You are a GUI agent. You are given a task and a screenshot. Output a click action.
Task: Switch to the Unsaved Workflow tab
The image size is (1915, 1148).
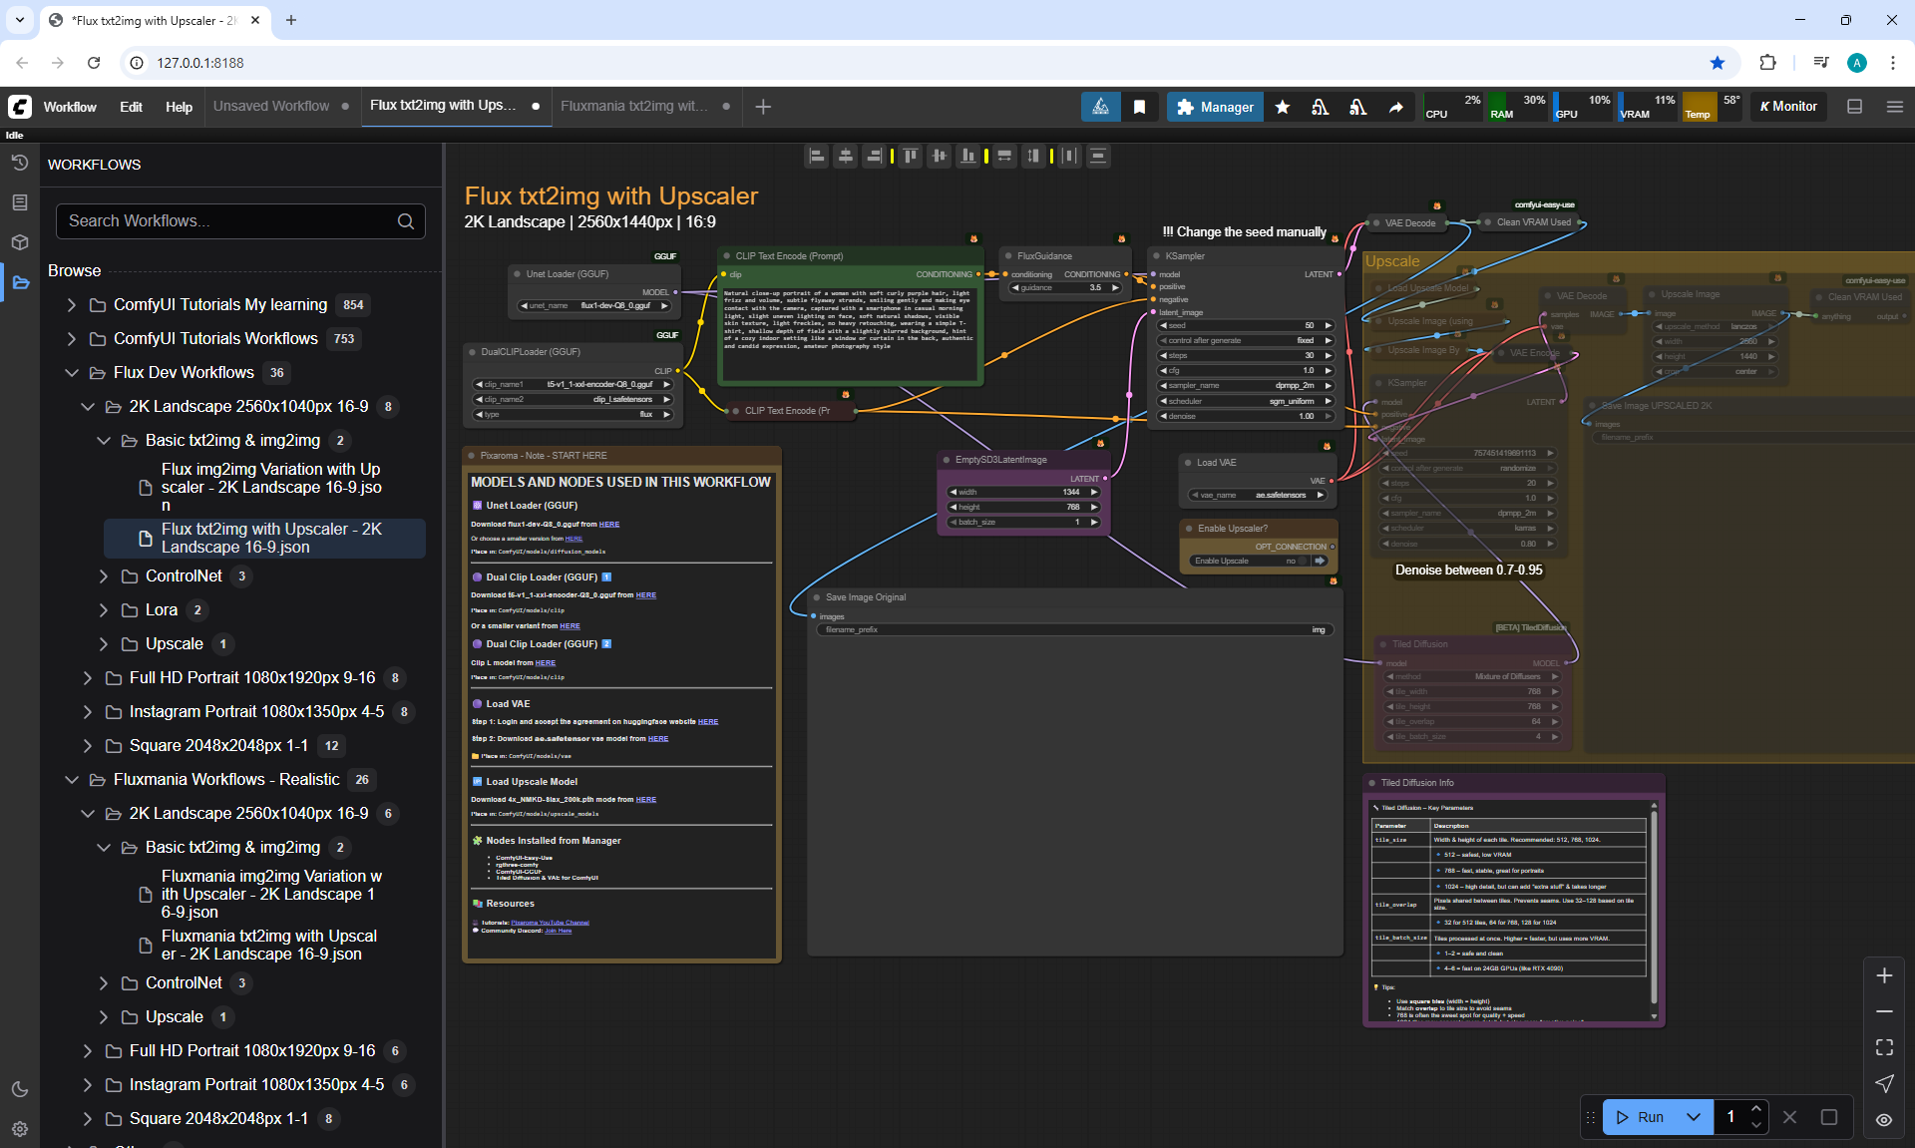pos(271,106)
